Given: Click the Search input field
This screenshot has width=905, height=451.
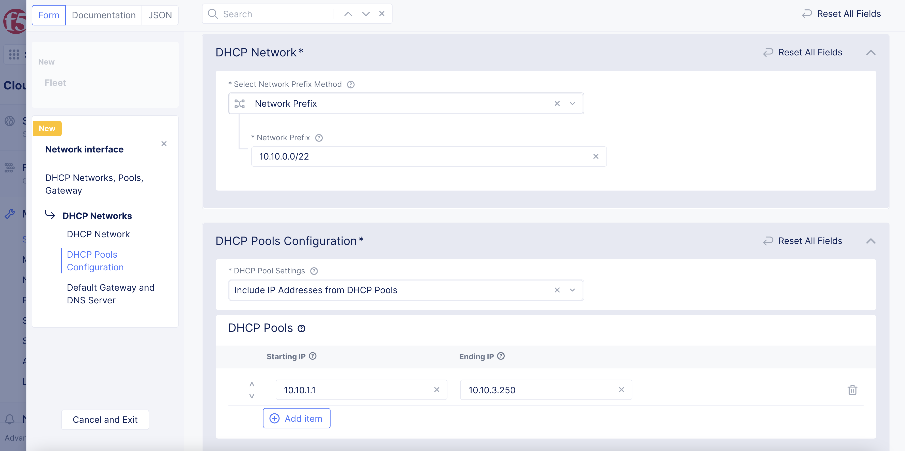Looking at the screenshot, I should (x=276, y=14).
